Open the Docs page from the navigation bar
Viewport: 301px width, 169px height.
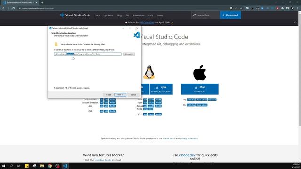[97, 15]
